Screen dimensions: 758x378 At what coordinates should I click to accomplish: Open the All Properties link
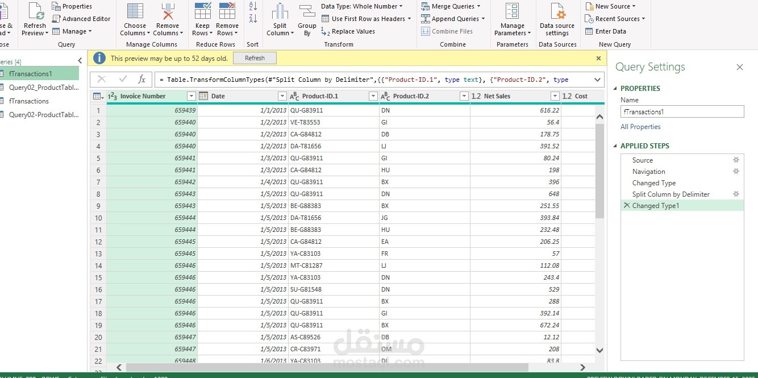[x=640, y=127]
